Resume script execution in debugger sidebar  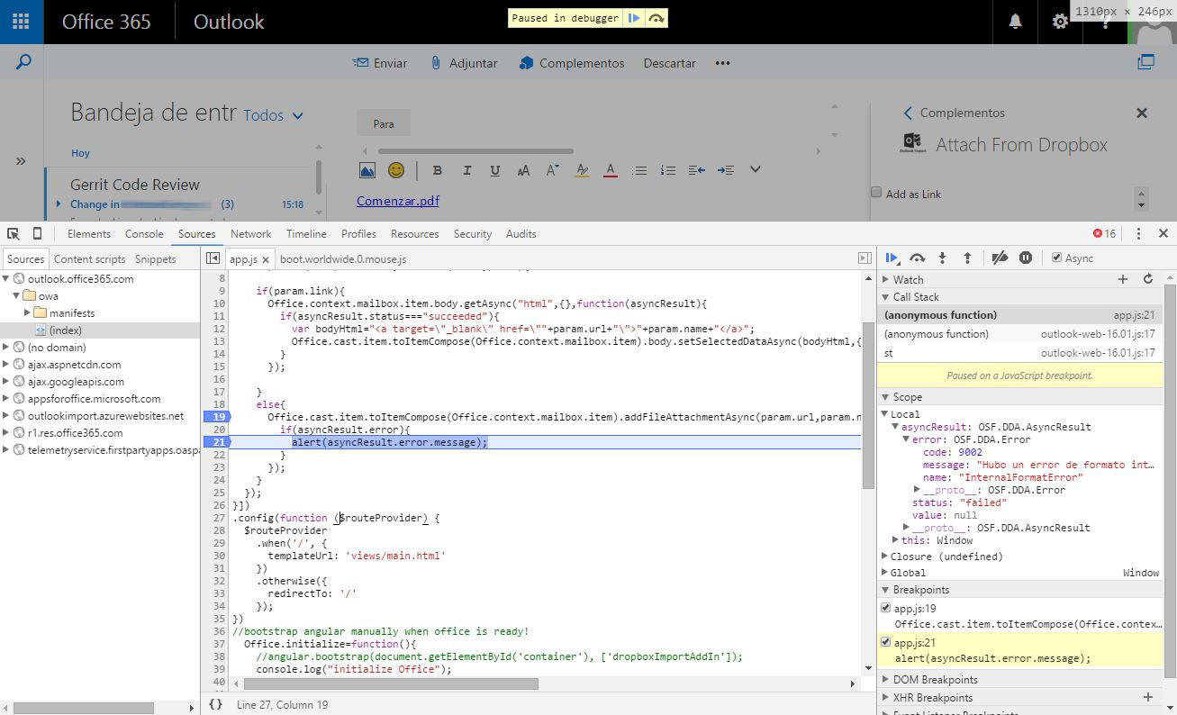[x=892, y=258]
